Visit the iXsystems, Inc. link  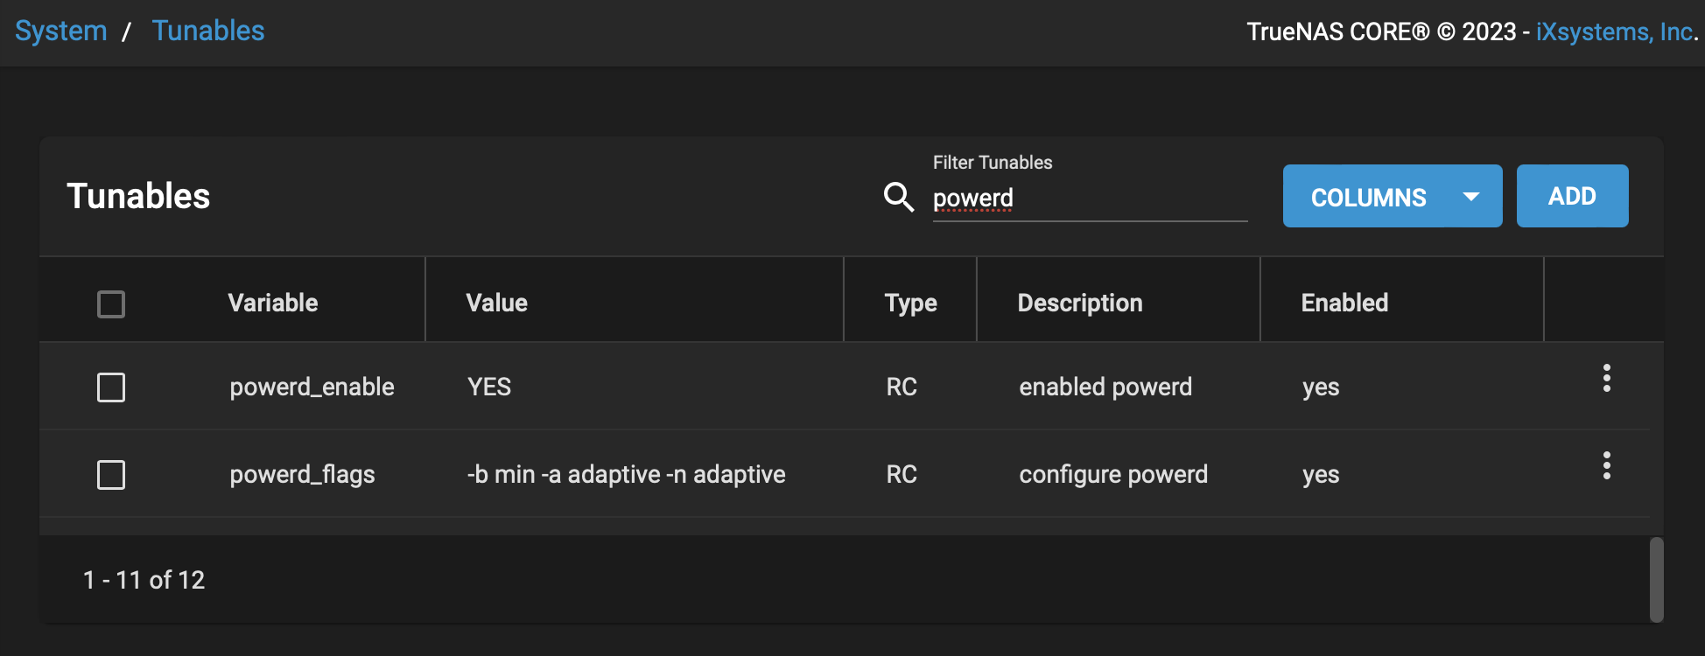pyautogui.click(x=1616, y=31)
